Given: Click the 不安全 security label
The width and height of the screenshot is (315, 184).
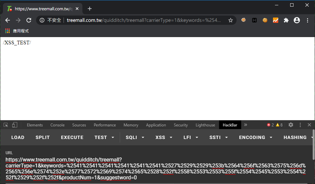Looking at the screenshot, I should pyautogui.click(x=54, y=20).
